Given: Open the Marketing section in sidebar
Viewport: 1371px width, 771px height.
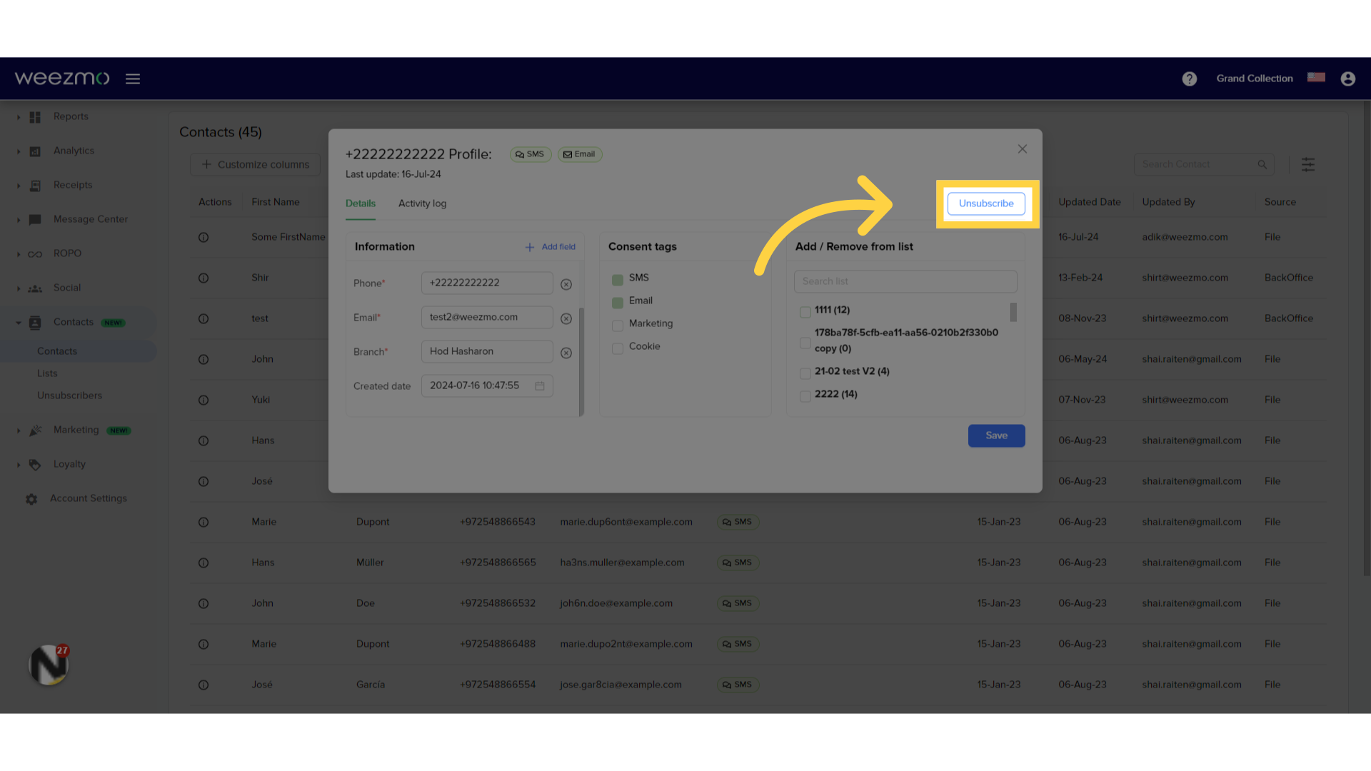Looking at the screenshot, I should [75, 429].
